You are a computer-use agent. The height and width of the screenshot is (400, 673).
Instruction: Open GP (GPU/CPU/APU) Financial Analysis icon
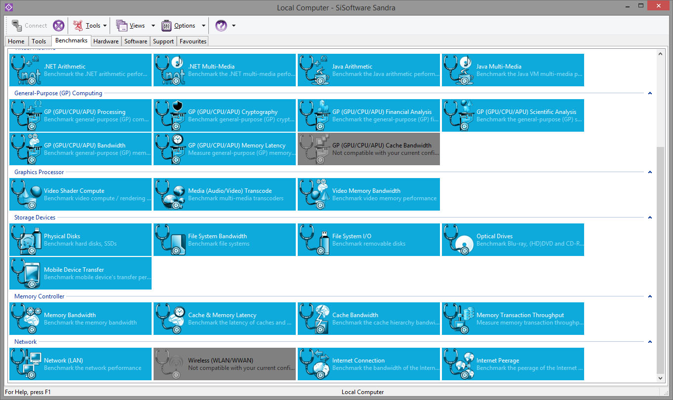315,115
